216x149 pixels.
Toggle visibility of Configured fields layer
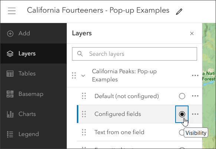click(x=182, y=114)
